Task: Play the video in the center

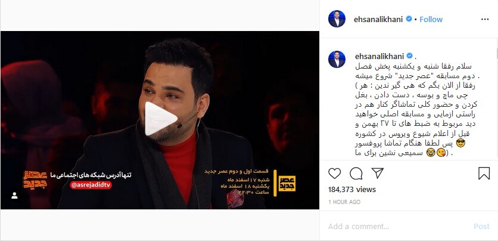Action: (x=160, y=119)
